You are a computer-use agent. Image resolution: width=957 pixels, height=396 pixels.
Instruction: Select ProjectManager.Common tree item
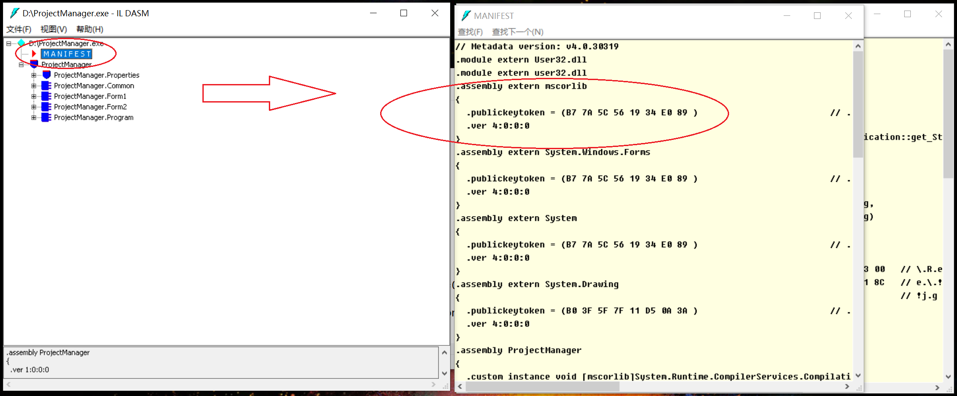(x=94, y=86)
